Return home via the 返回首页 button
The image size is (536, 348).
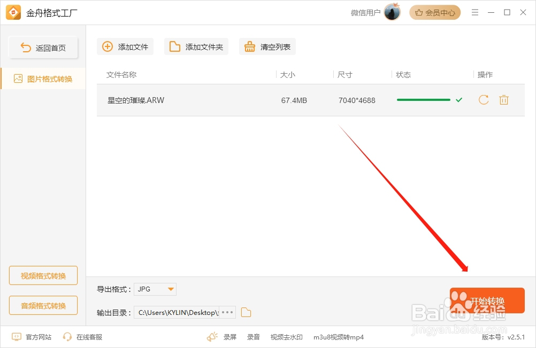tap(43, 47)
